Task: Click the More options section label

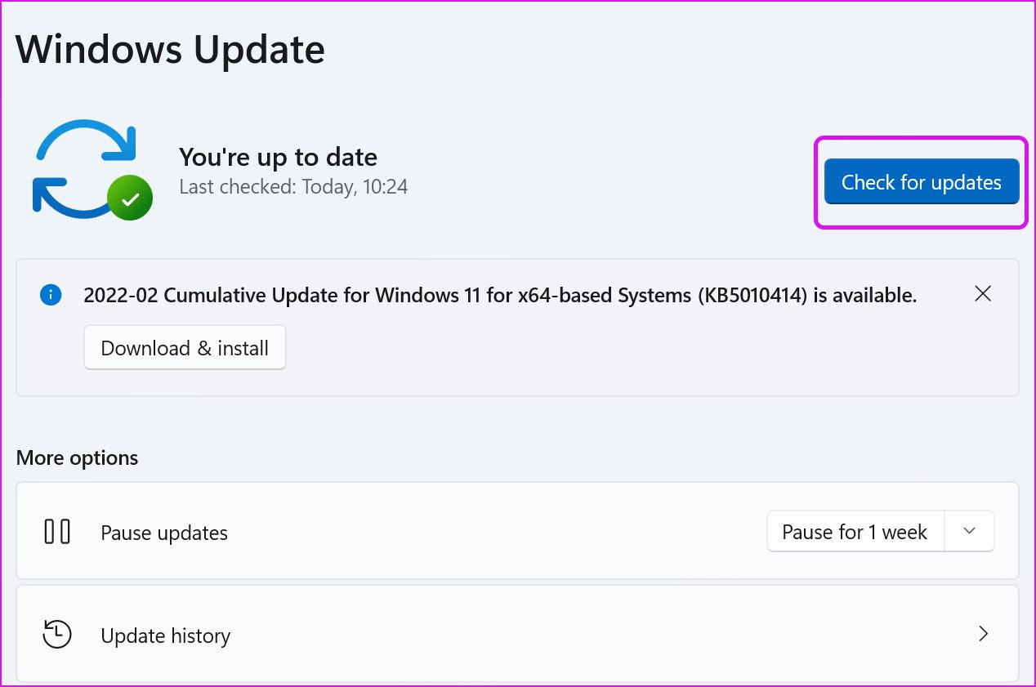Action: 76,457
